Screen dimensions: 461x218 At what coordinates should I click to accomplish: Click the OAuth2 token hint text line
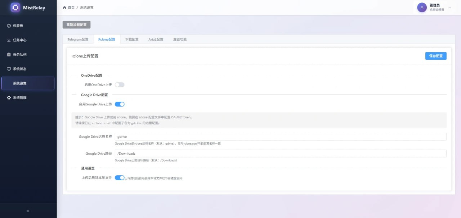134,117
